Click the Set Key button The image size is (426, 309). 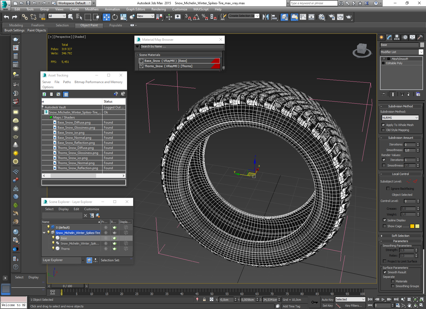pyautogui.click(x=327, y=306)
